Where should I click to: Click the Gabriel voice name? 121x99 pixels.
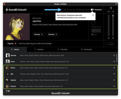coord(13,80)
